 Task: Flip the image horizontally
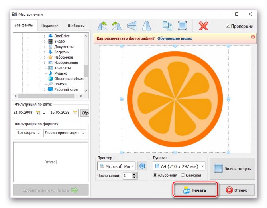[147, 26]
